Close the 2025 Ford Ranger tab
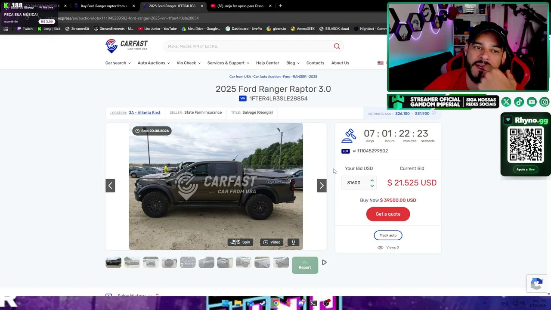This screenshot has width=551, height=310. 202,6
